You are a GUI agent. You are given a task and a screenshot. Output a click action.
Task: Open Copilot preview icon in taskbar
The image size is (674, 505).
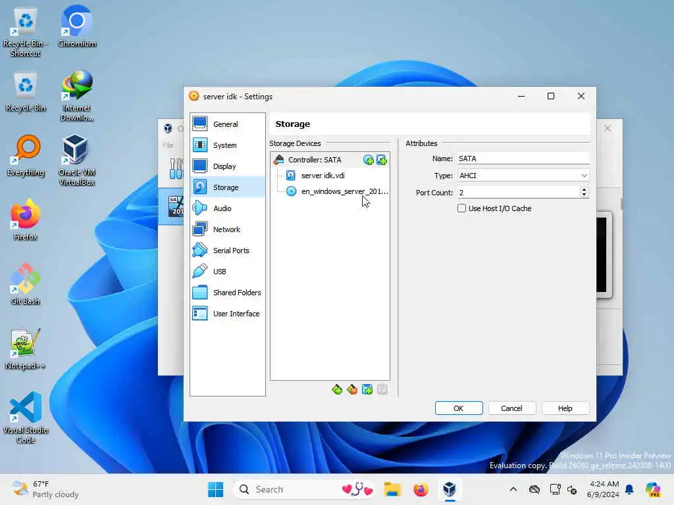tap(653, 489)
